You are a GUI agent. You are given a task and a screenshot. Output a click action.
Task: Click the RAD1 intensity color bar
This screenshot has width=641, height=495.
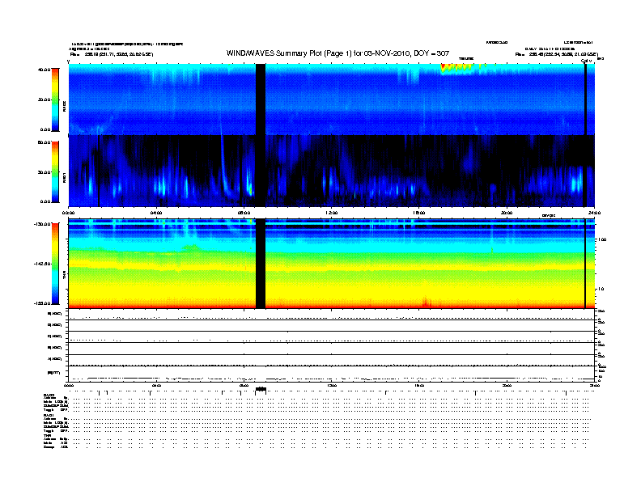tap(55, 171)
